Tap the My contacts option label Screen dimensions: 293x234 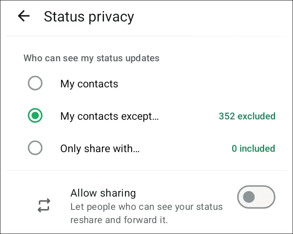(89, 84)
